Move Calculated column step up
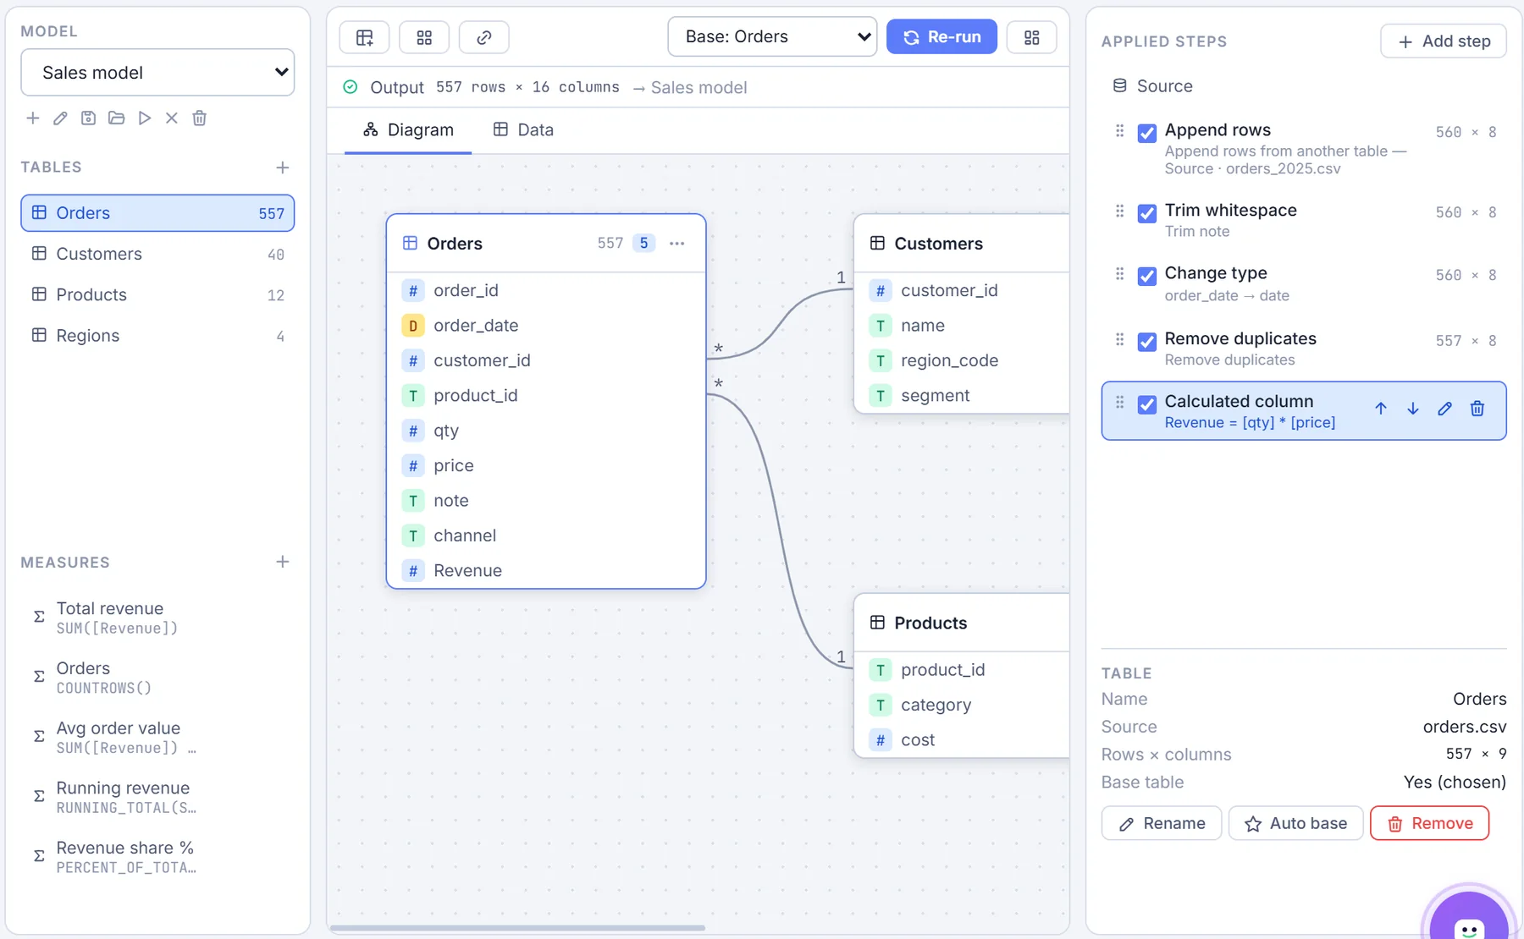The height and width of the screenshot is (939, 1524). point(1381,409)
